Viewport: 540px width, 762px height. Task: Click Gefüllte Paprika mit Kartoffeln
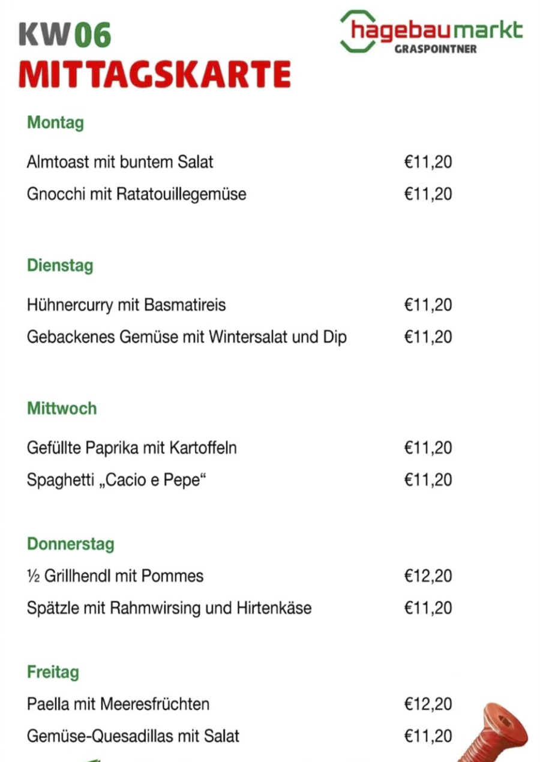[131, 448]
